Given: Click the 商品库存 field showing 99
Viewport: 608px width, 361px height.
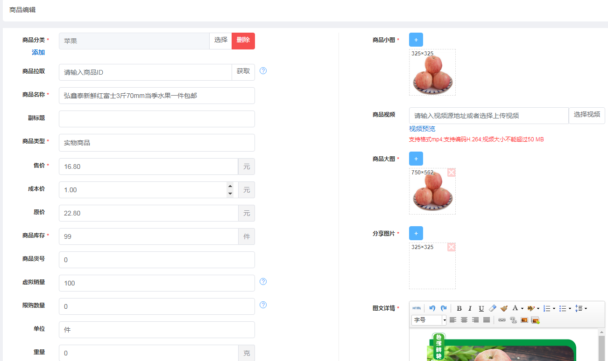Looking at the screenshot, I should click(x=148, y=236).
